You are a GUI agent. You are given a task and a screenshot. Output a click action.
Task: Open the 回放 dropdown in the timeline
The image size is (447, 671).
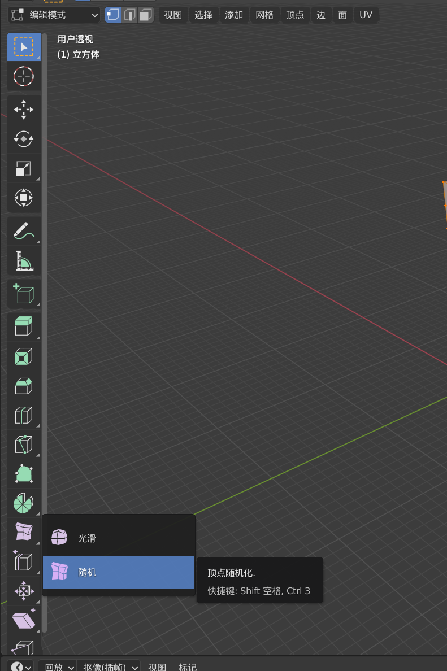coord(59,666)
